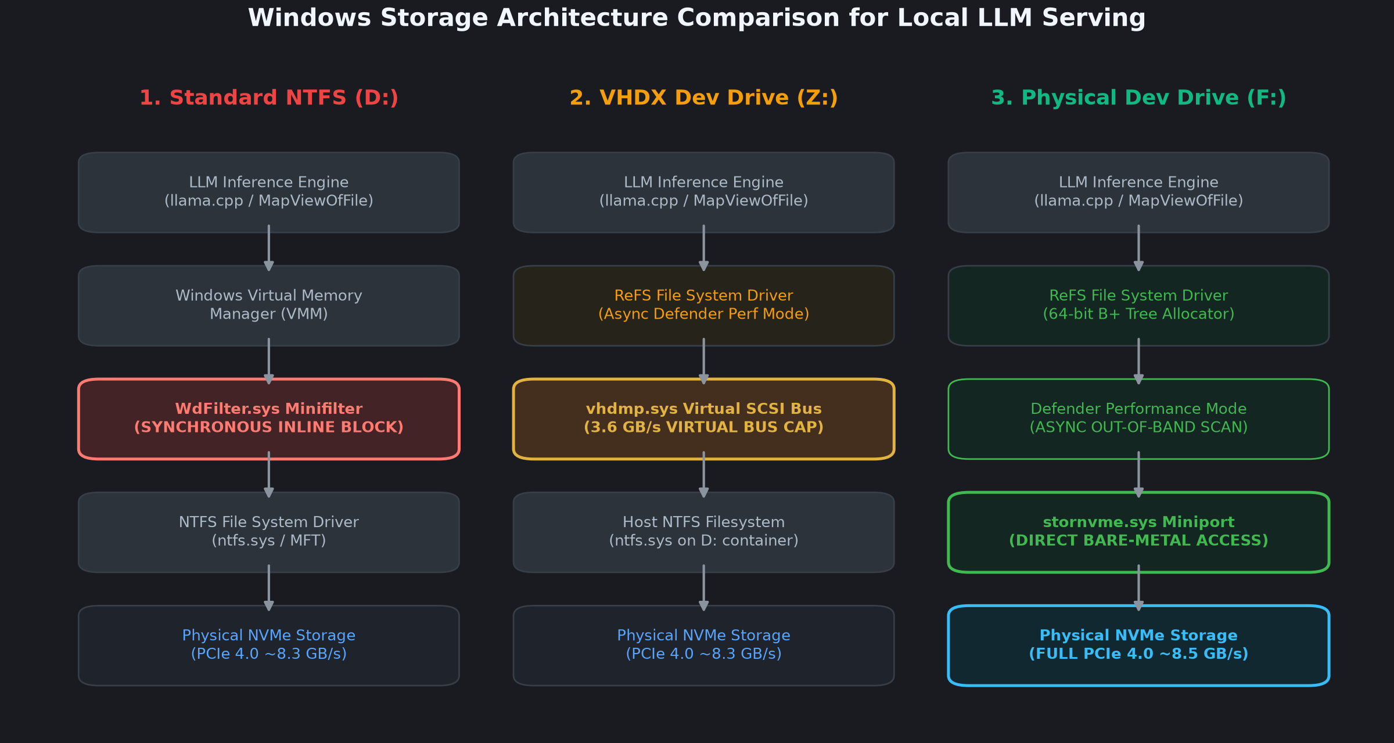Click the NTFS File System Driver (ntfs.sys / MFT) box
The height and width of the screenshot is (743, 1394).
[269, 532]
